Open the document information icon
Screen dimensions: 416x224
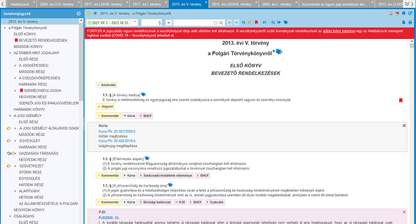click(403, 13)
